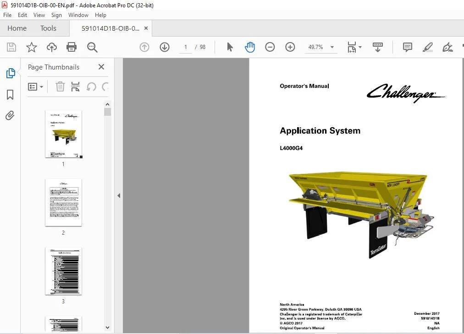Click the 'L4000G4' model text
464x334 pixels.
291,148
